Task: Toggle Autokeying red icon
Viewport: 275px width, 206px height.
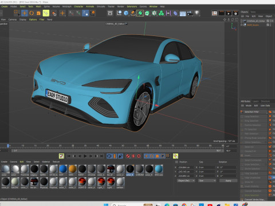Action: click(133, 156)
